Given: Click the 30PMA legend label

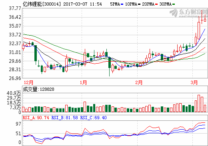Looking at the screenshot, I should [x=166, y=4].
